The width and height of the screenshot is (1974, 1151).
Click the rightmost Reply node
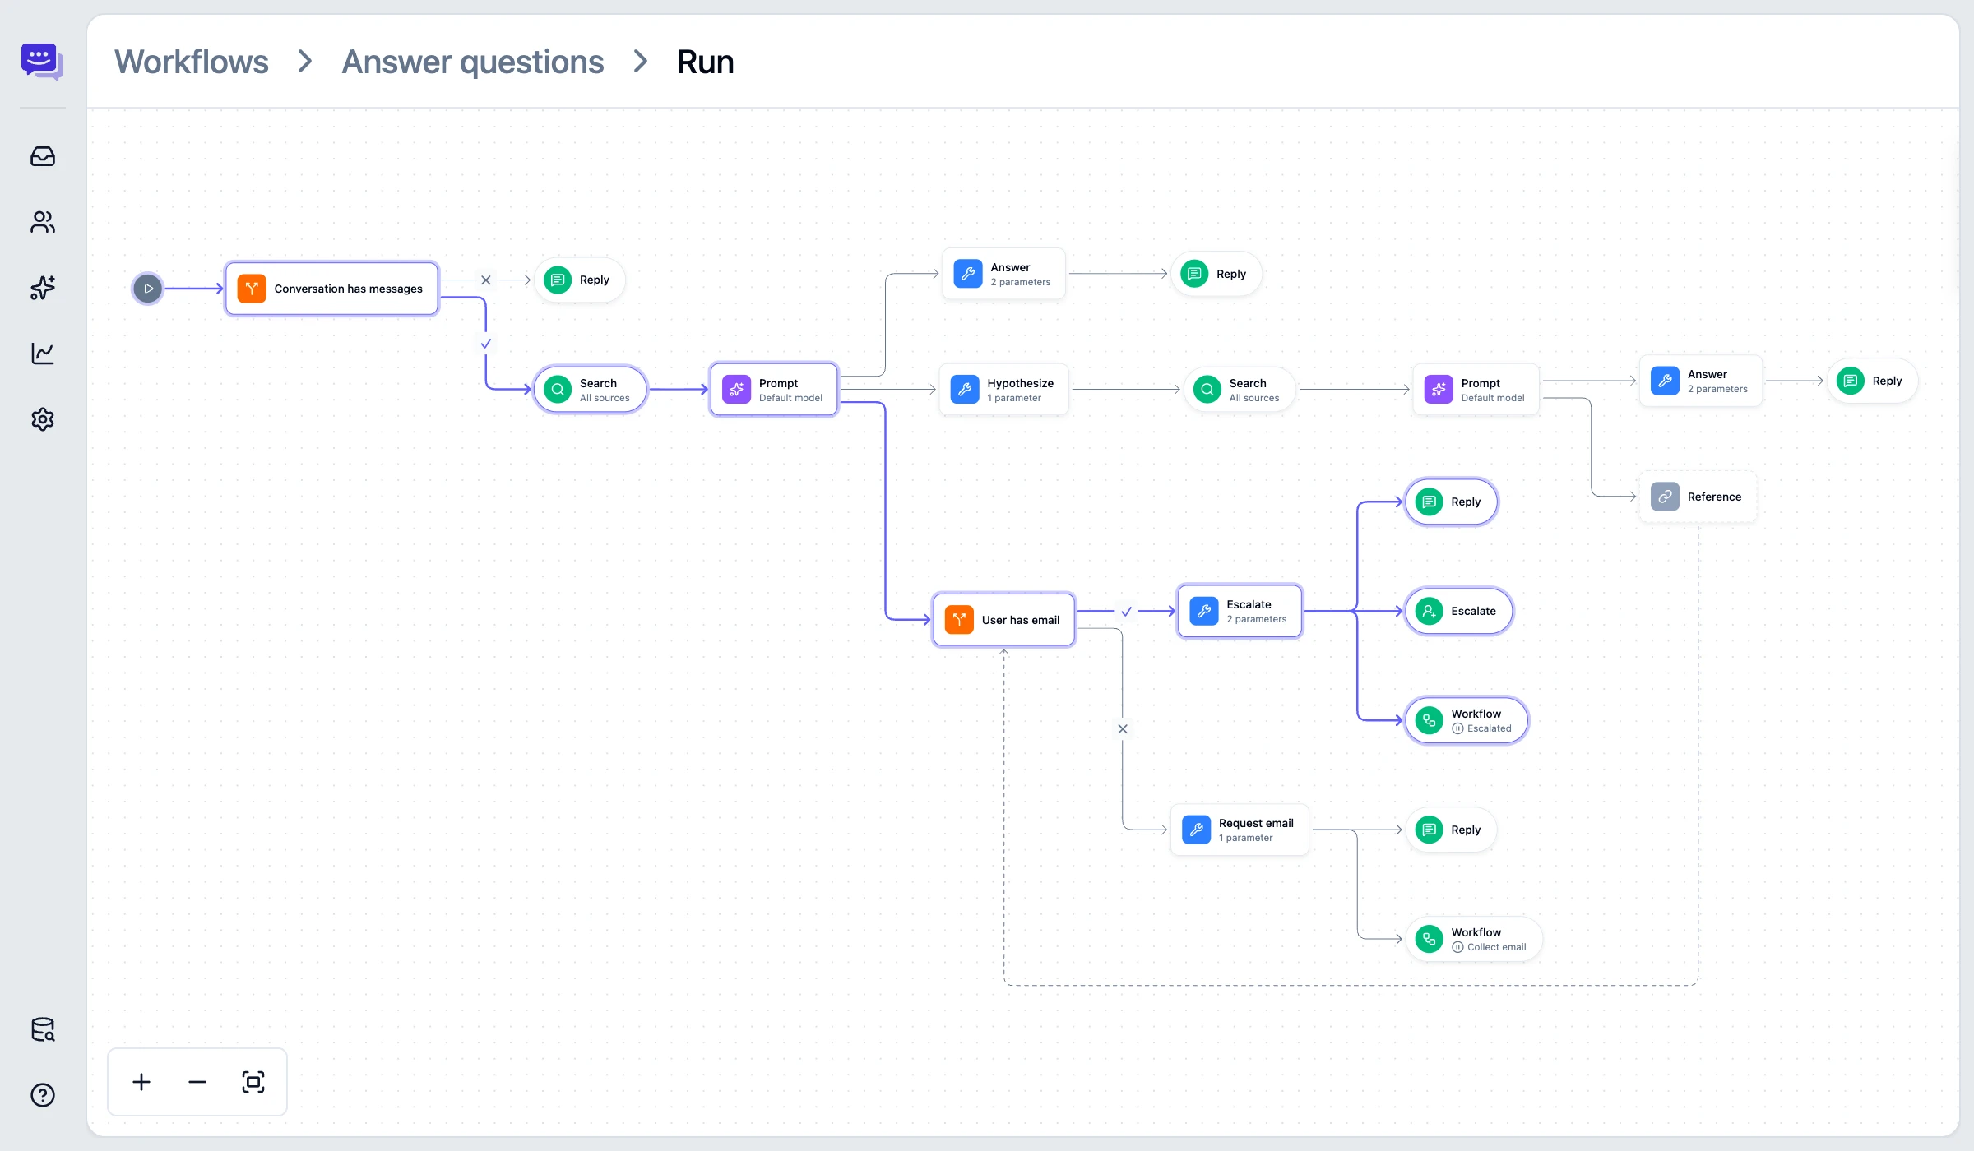tap(1873, 381)
